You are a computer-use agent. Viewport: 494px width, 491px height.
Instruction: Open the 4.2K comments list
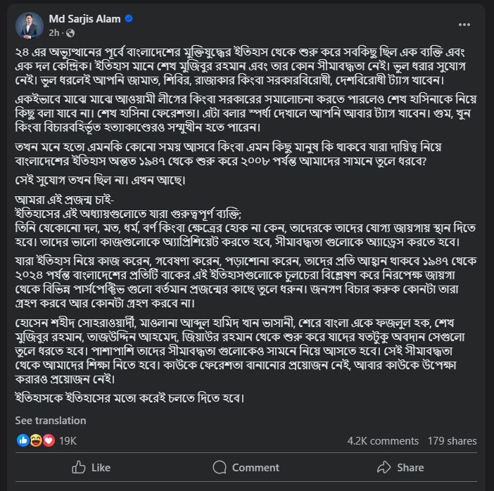point(383,441)
